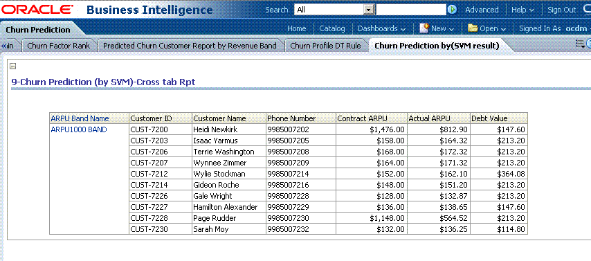Screen dimensions: 591x261
Task: Expand the Open menu
Action: pos(493,28)
